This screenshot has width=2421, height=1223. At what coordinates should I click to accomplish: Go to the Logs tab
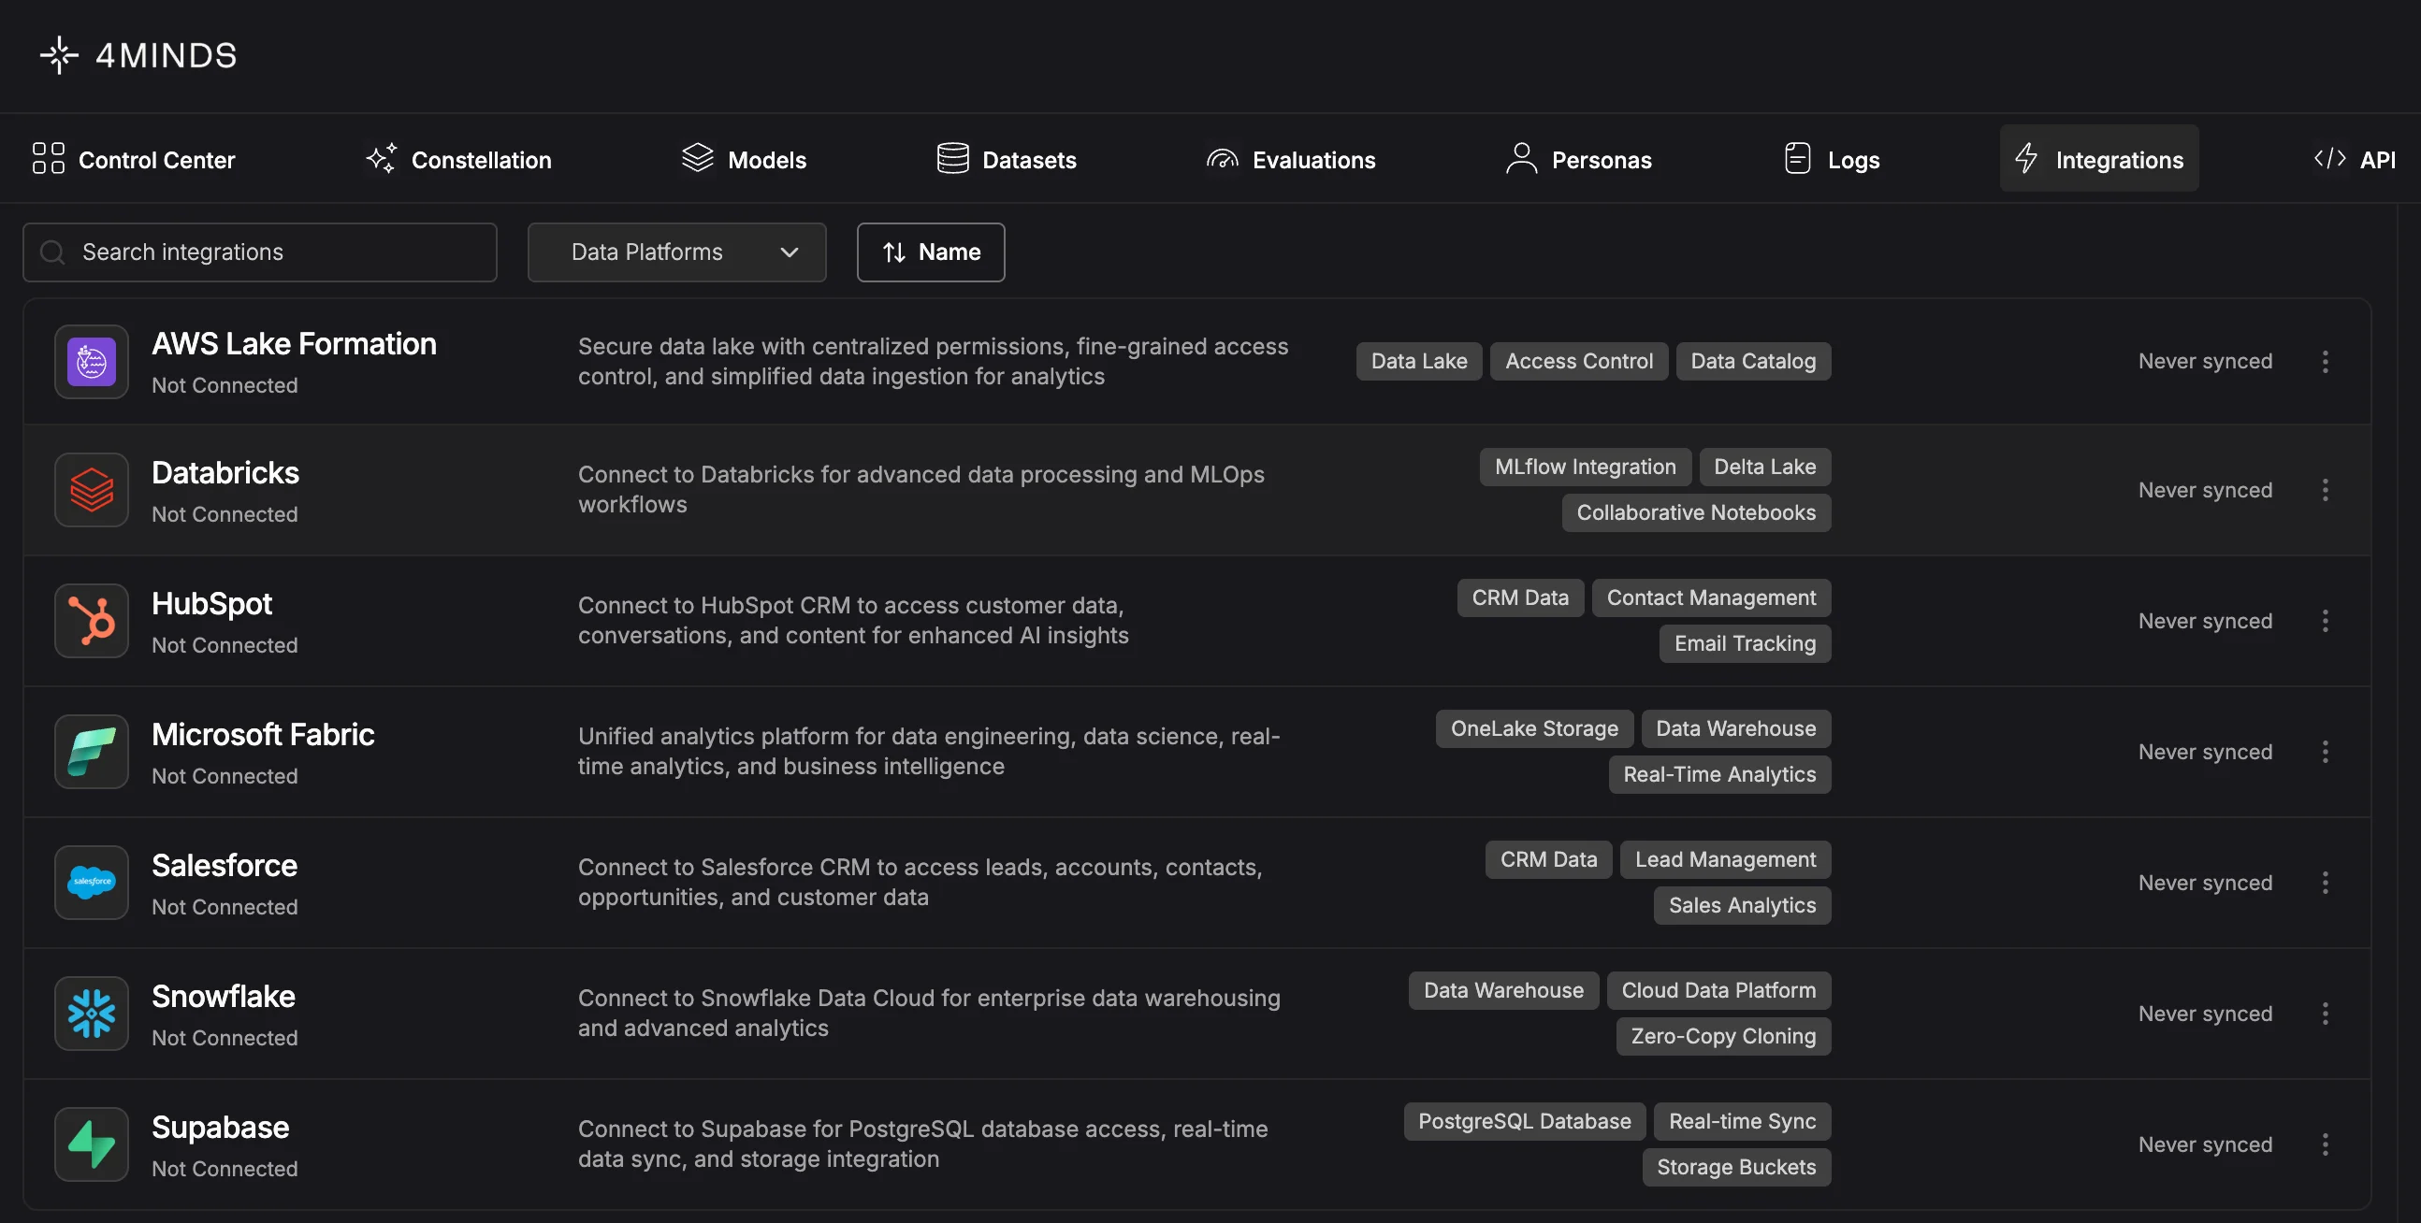(1832, 159)
